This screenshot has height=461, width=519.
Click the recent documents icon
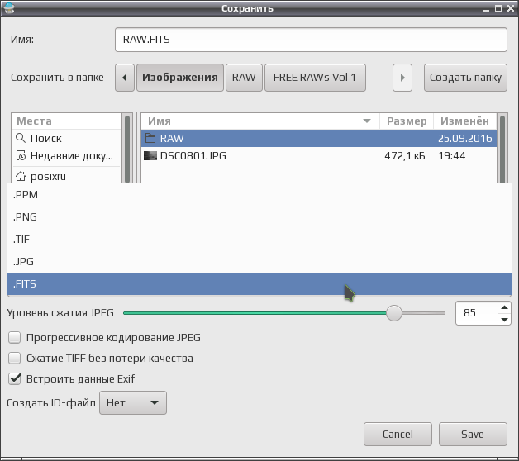(x=21, y=155)
